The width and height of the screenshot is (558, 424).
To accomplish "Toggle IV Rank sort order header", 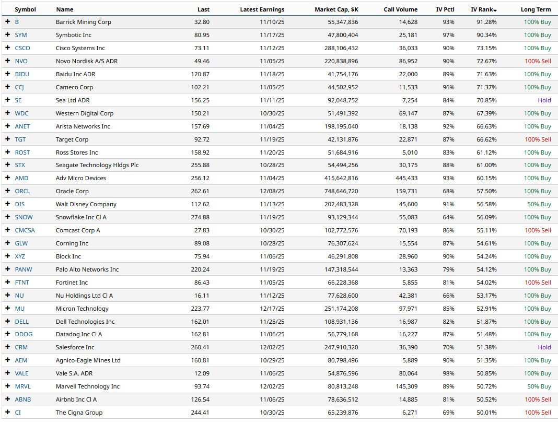I will click(x=484, y=9).
